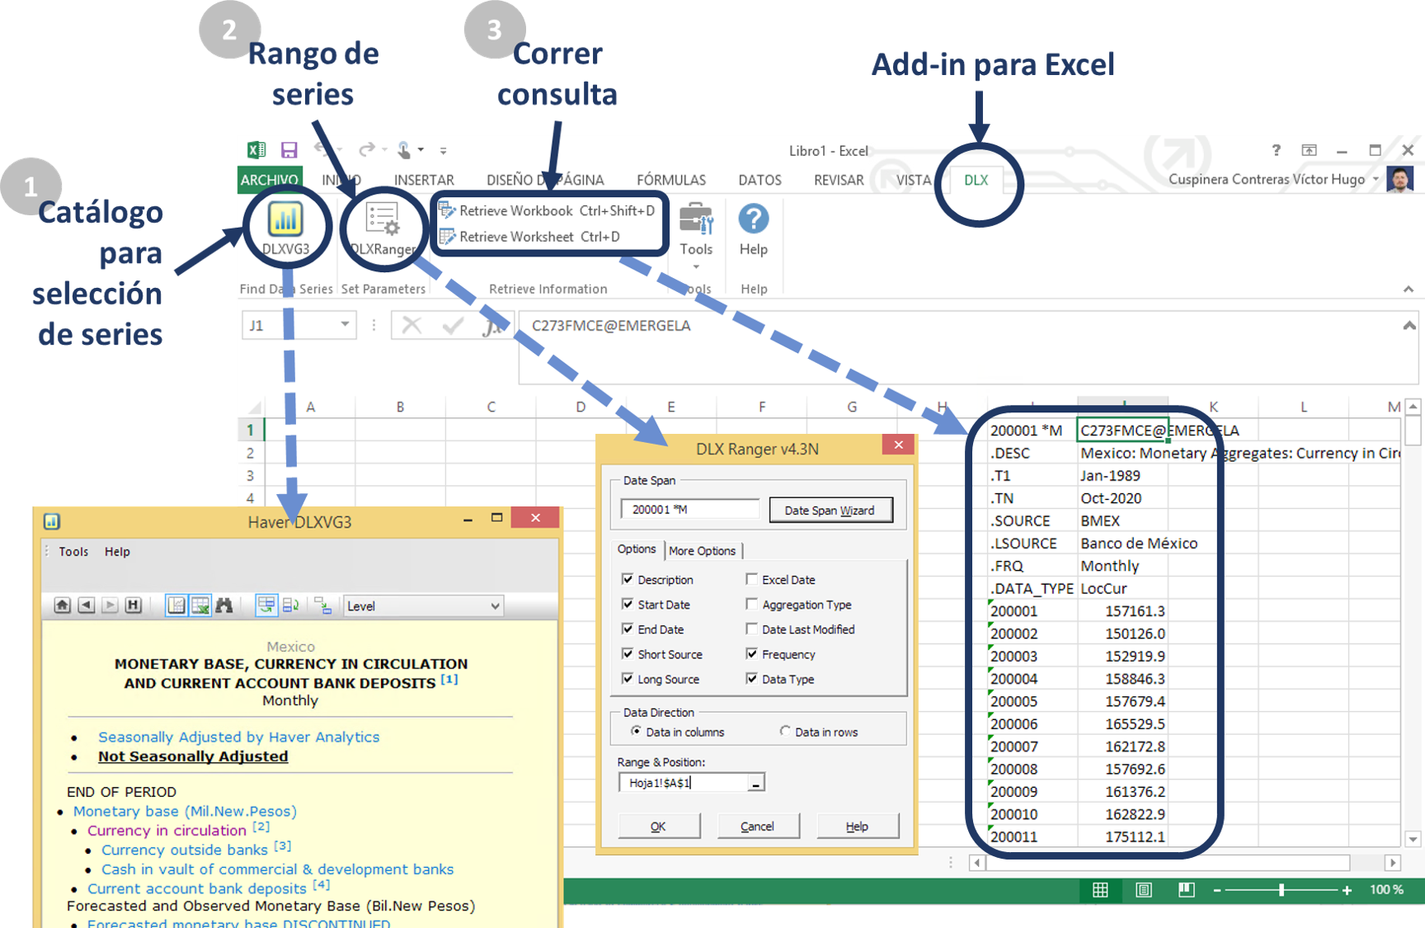Click the zoom slider in the status bar

[x=1281, y=890]
